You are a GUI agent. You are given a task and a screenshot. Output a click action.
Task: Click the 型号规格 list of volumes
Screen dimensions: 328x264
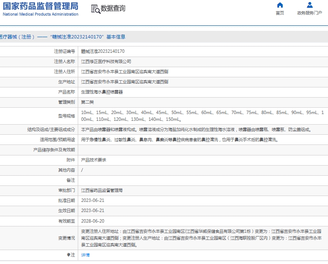pyautogui.click(x=202, y=116)
